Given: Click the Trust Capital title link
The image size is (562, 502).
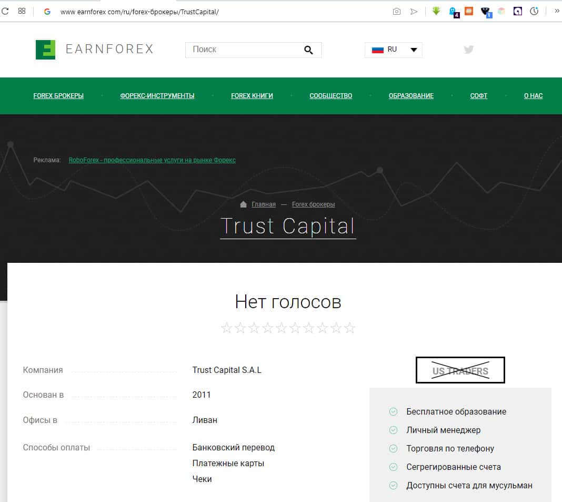Looking at the screenshot, I should point(288,227).
